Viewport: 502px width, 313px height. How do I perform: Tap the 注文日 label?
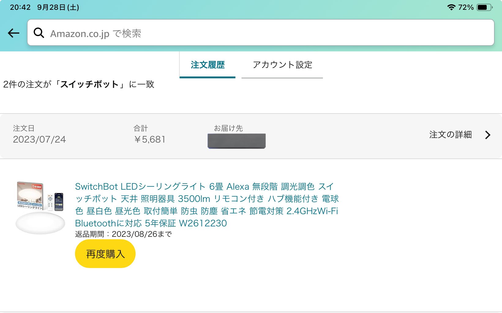pos(24,128)
